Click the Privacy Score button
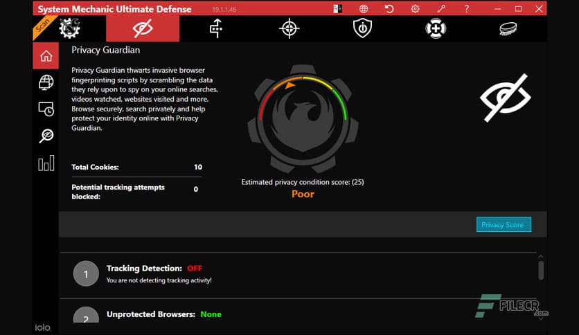 pos(504,224)
